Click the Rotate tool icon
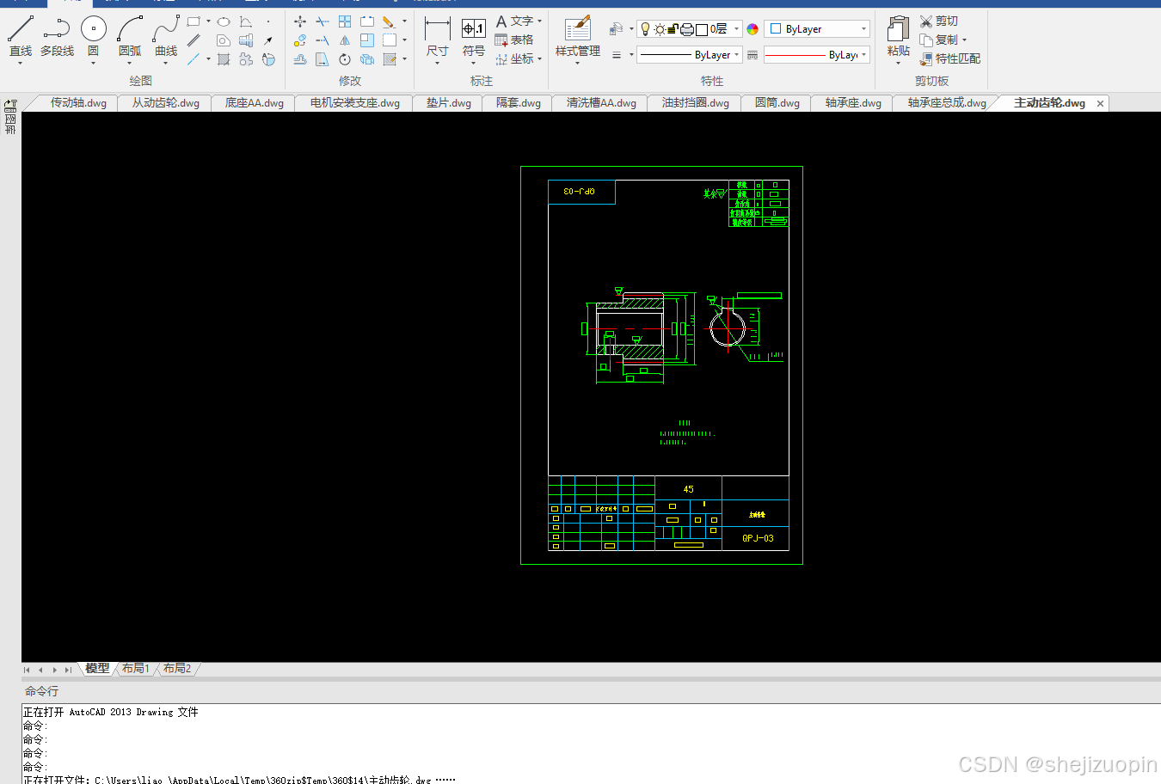1161x784 pixels. click(x=345, y=59)
